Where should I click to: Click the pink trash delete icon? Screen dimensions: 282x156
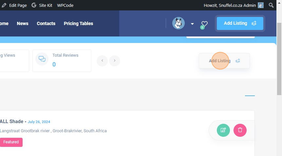coord(240,130)
